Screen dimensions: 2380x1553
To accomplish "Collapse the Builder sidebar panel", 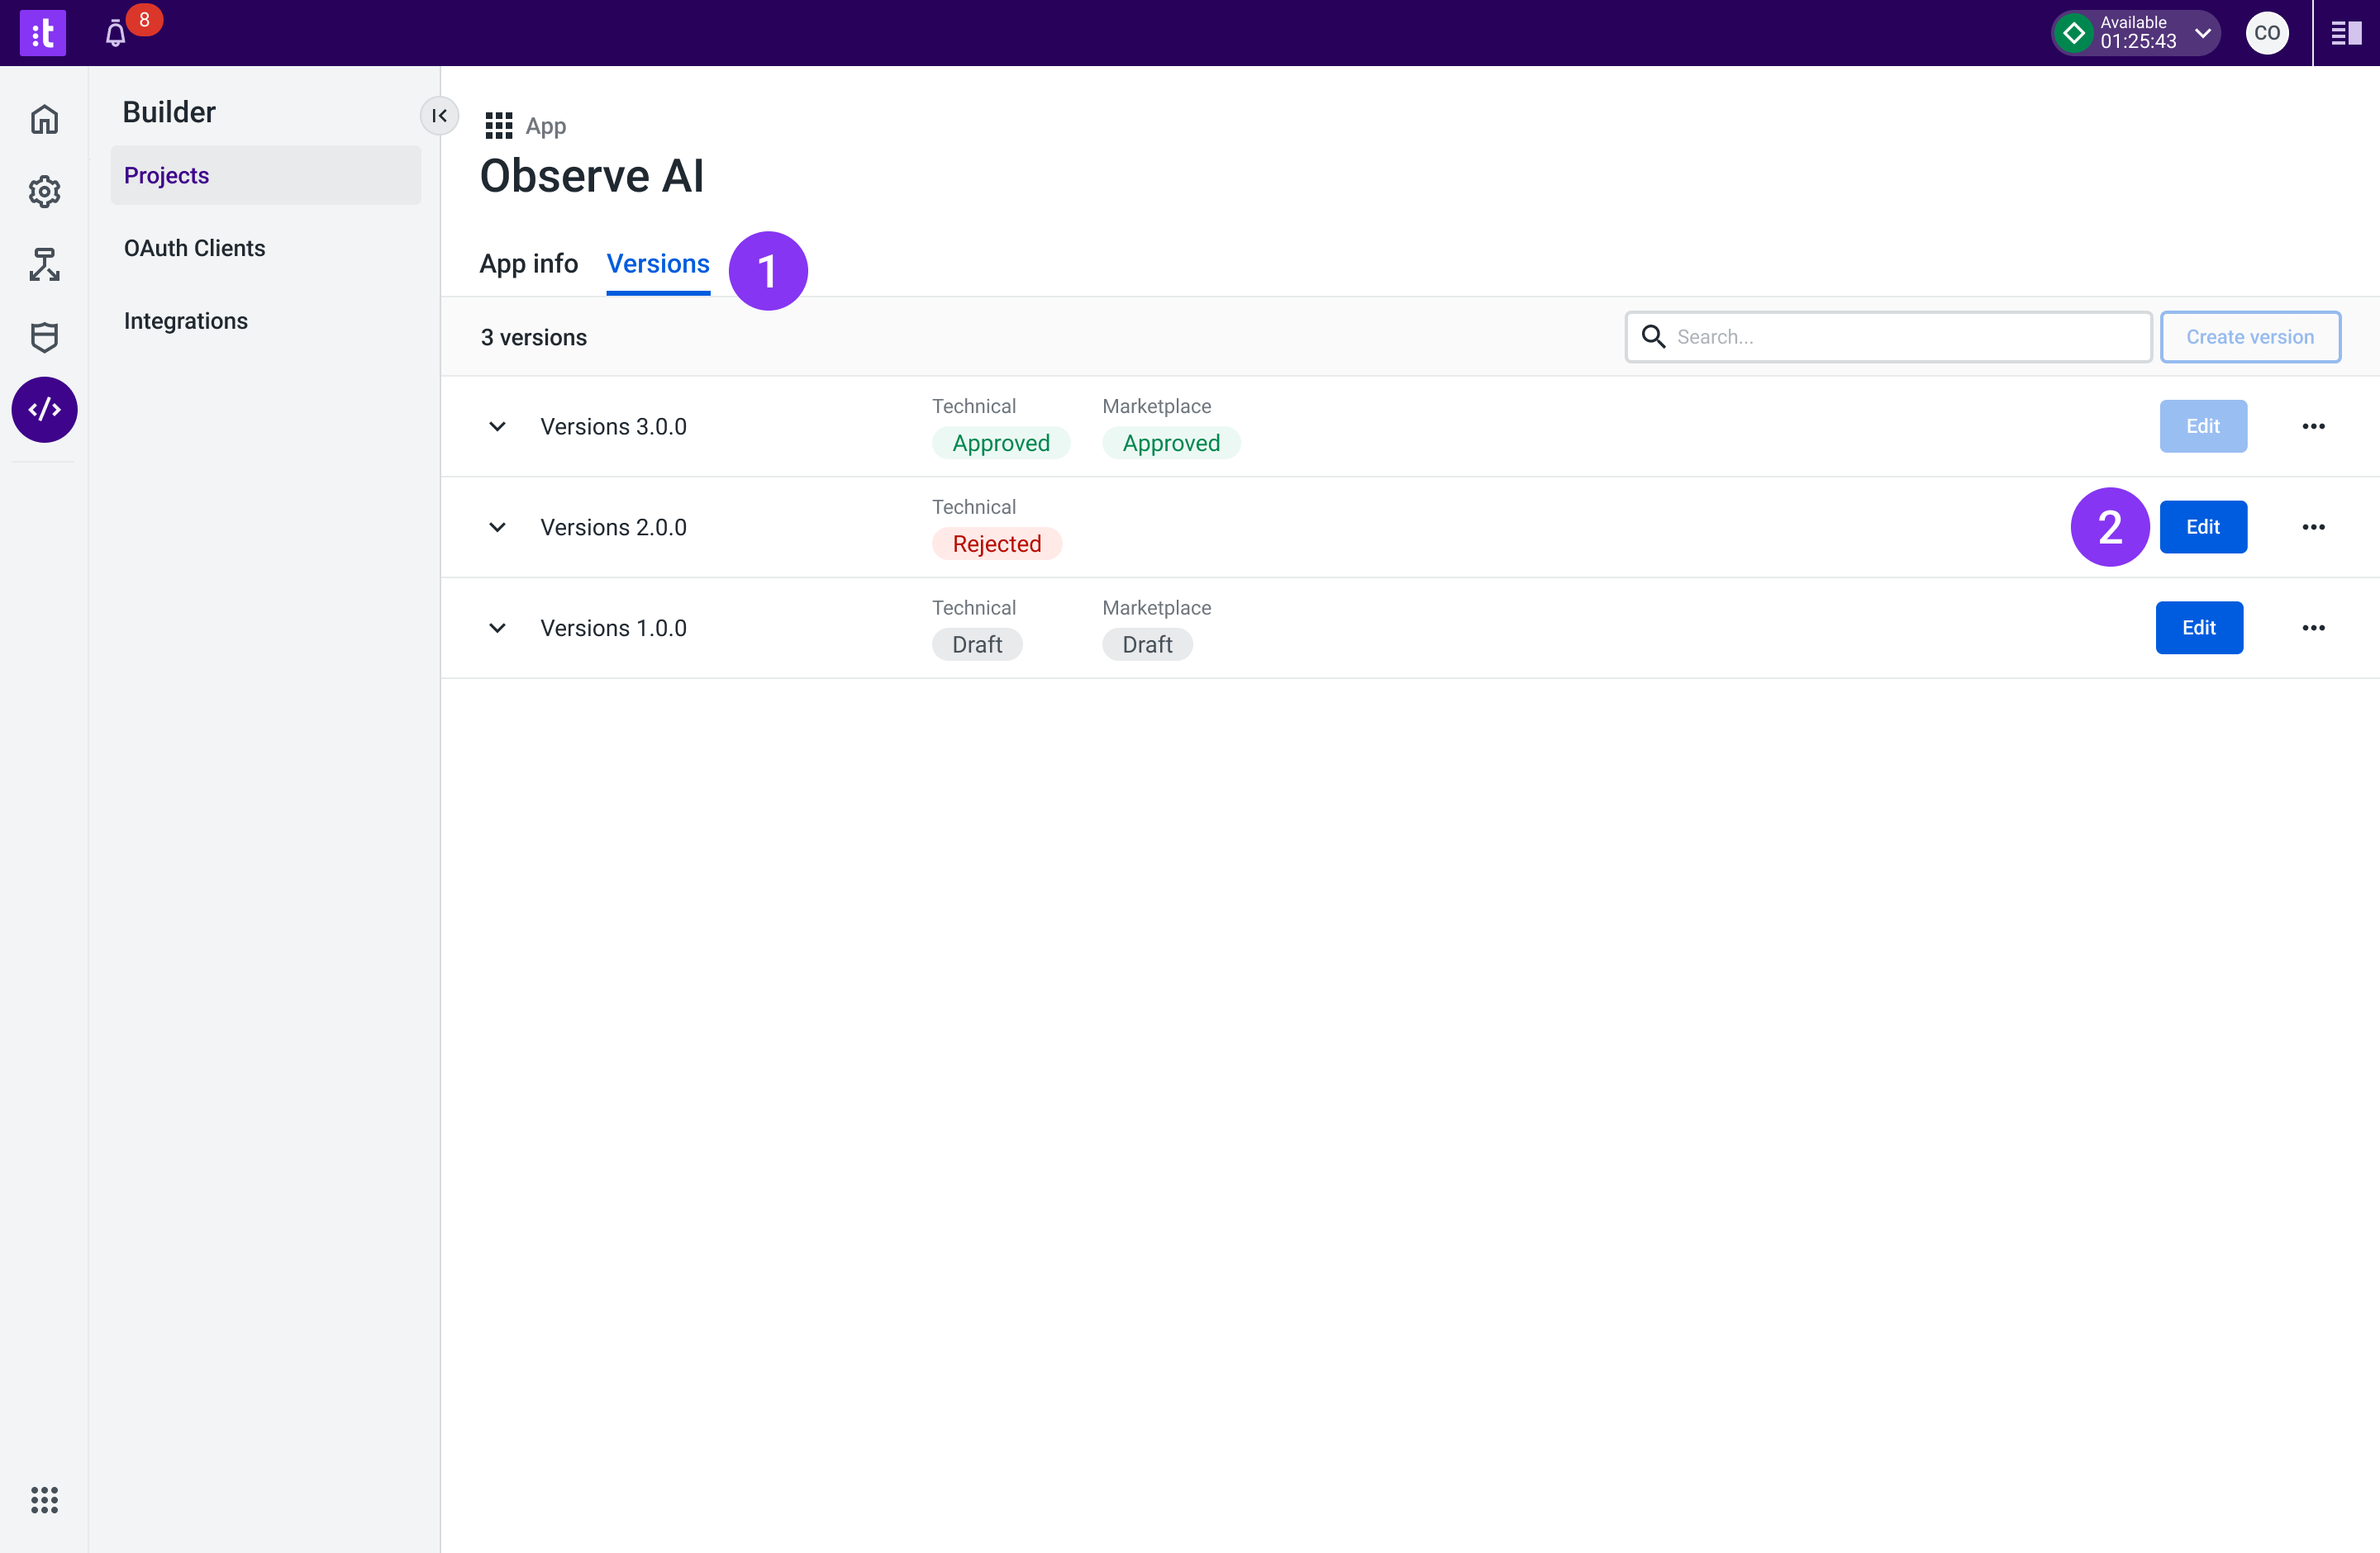I will tap(439, 116).
